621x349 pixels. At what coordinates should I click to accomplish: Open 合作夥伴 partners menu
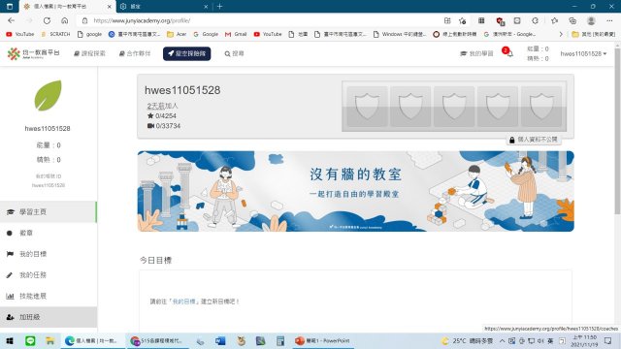[135, 53]
